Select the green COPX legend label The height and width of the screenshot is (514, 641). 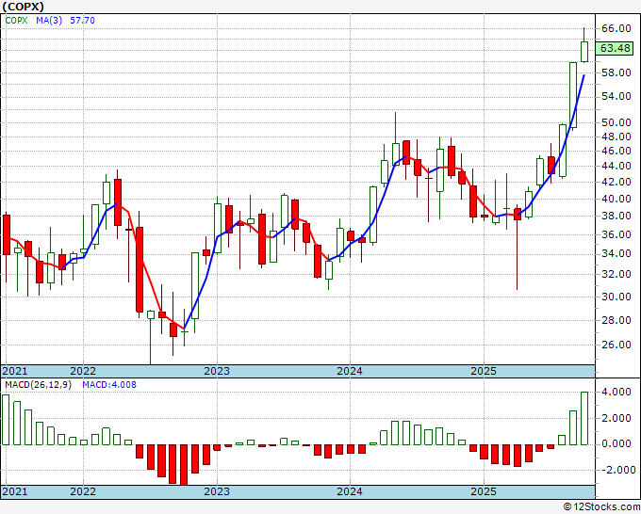coord(18,21)
